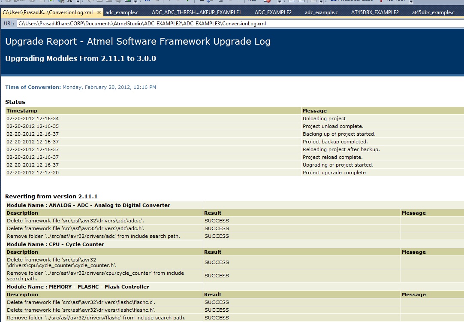Click SUCCESS for cycle_counter.h deletion
464x322 pixels.
coord(217,262)
